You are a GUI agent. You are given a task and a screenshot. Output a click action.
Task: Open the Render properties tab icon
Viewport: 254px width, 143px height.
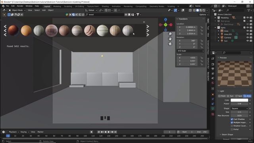(213, 64)
